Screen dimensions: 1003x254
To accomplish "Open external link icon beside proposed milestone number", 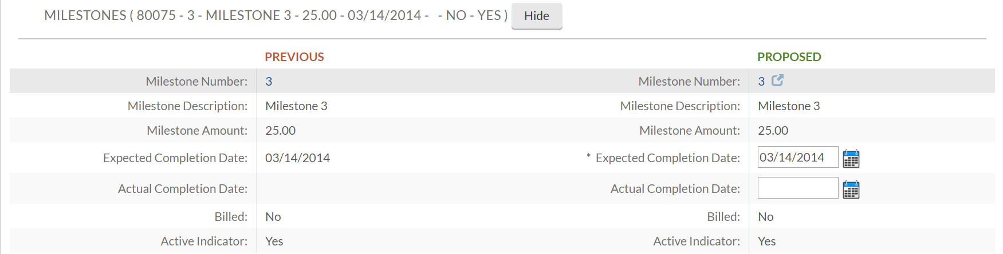I will [x=777, y=80].
